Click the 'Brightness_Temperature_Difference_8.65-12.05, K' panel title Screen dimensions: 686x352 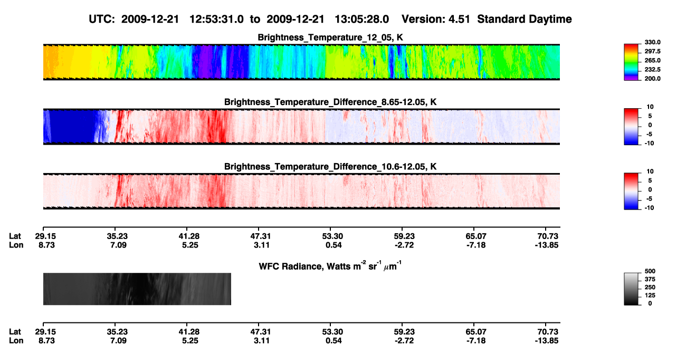pyautogui.click(x=330, y=102)
